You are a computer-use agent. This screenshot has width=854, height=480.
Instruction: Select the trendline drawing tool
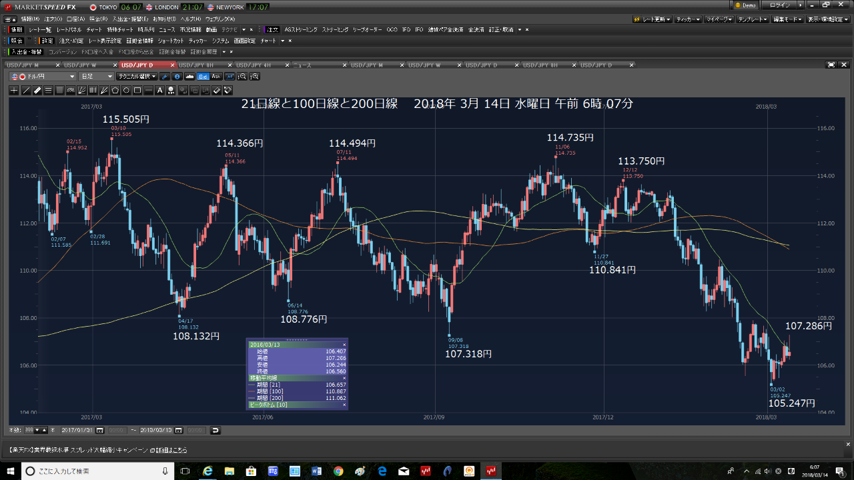25,89
